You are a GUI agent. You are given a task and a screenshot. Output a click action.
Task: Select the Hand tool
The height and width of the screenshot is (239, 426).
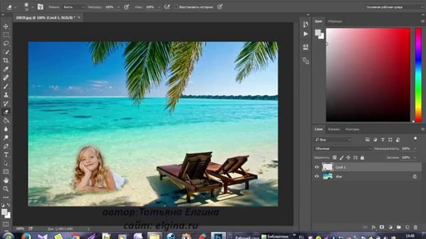6,181
